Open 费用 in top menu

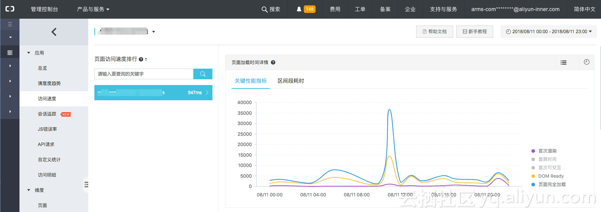pos(335,9)
